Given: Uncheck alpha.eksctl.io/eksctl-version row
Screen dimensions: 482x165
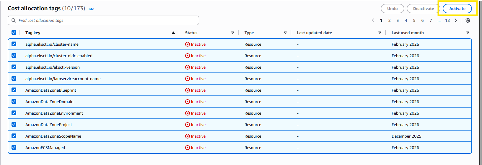Looking at the screenshot, I should click(x=14, y=67).
